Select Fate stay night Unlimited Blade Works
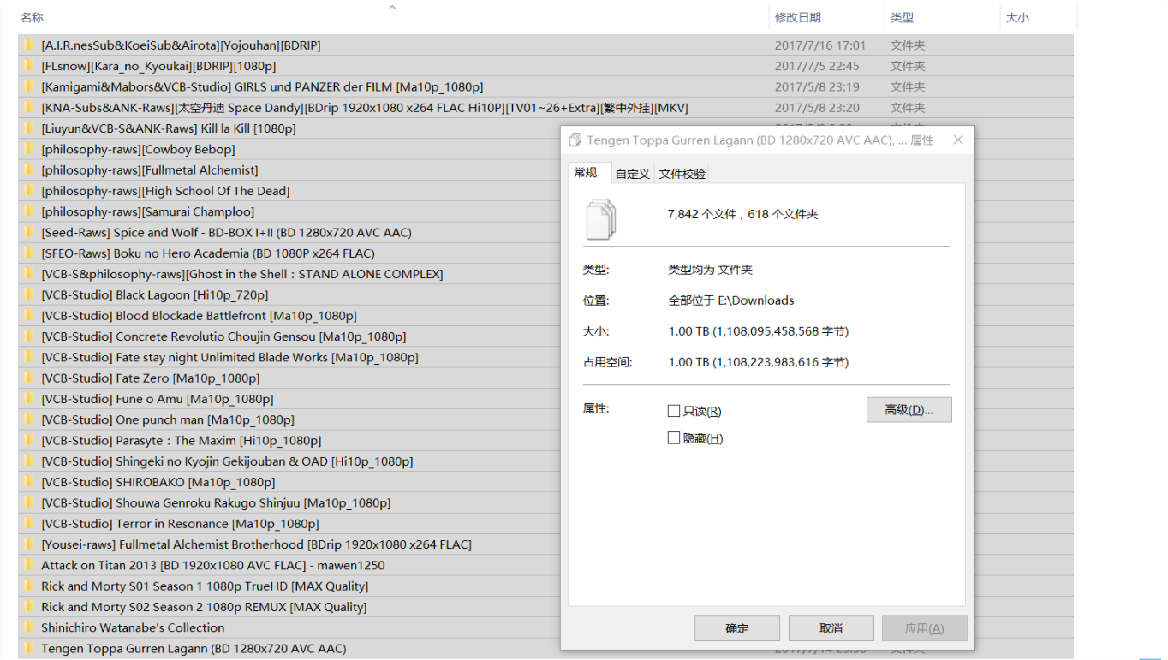This screenshot has height=660, width=1168. [x=229, y=357]
